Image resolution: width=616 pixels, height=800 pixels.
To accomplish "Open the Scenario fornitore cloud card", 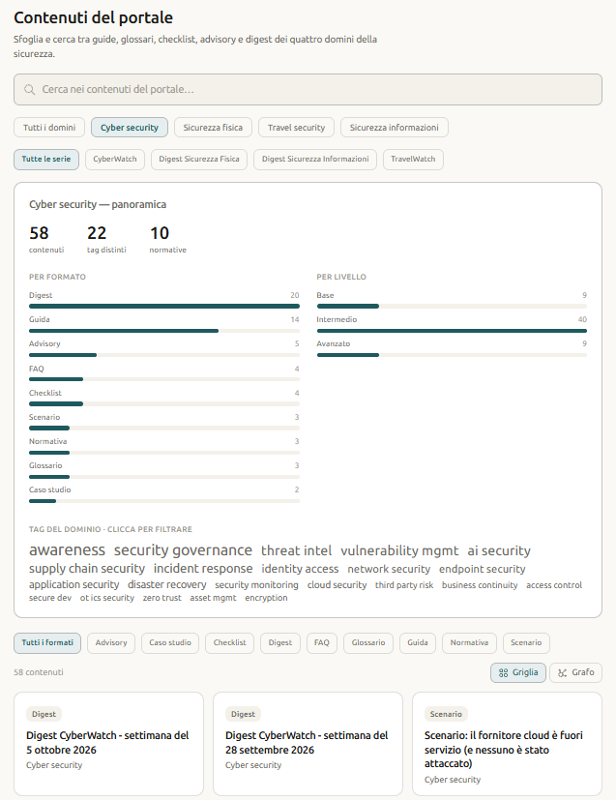I will [x=507, y=743].
